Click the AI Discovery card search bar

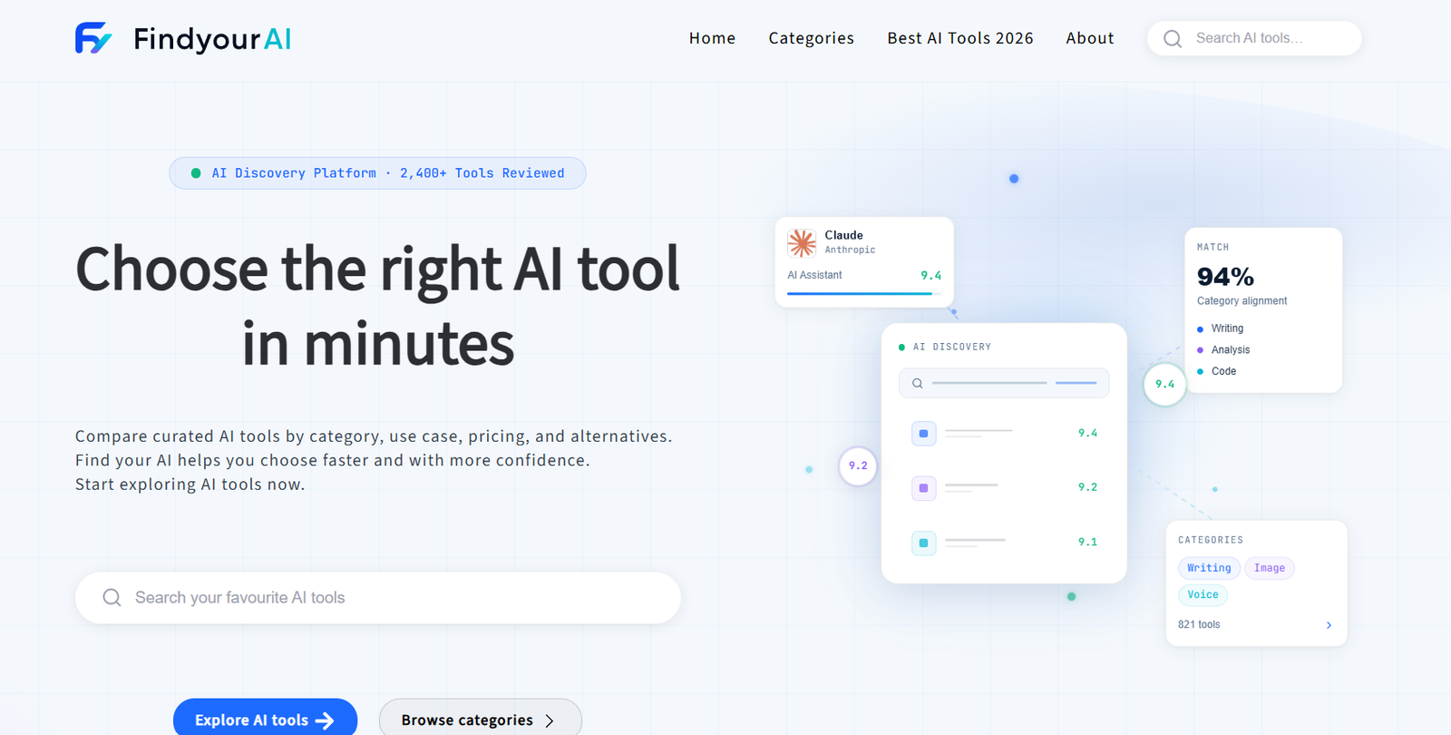(1004, 383)
